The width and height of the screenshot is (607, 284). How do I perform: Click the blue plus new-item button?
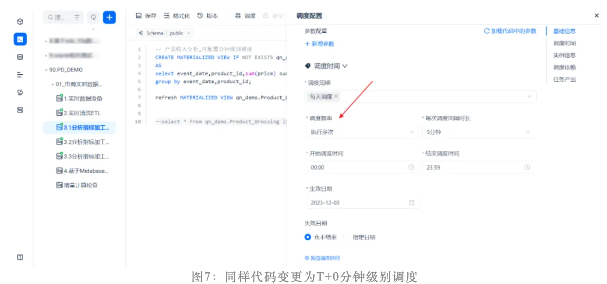tap(109, 17)
